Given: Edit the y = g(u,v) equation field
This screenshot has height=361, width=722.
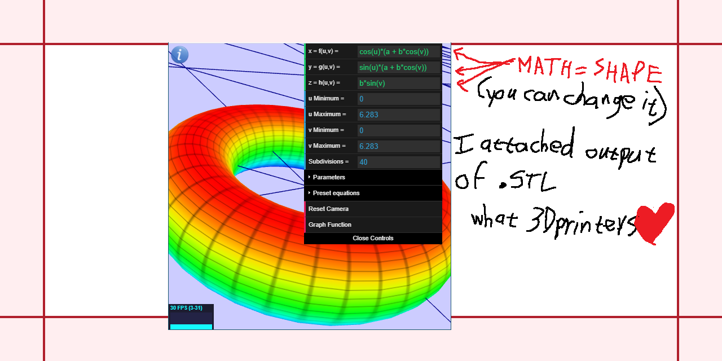Looking at the screenshot, I should click(x=399, y=67).
